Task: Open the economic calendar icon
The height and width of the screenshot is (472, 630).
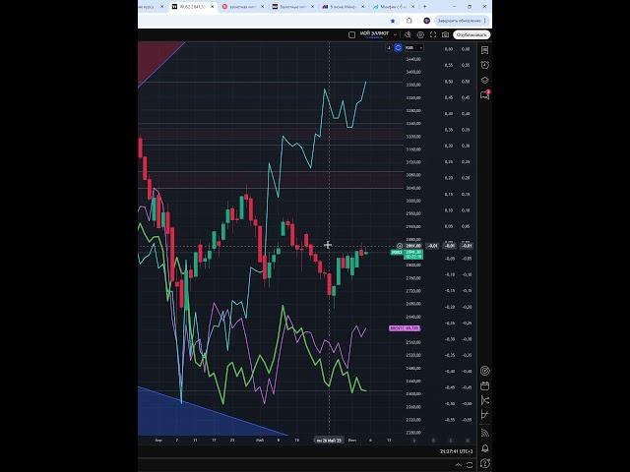Action: point(485,385)
